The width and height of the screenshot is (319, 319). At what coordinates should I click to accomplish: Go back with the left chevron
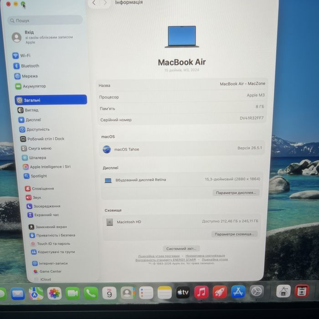click(x=94, y=3)
